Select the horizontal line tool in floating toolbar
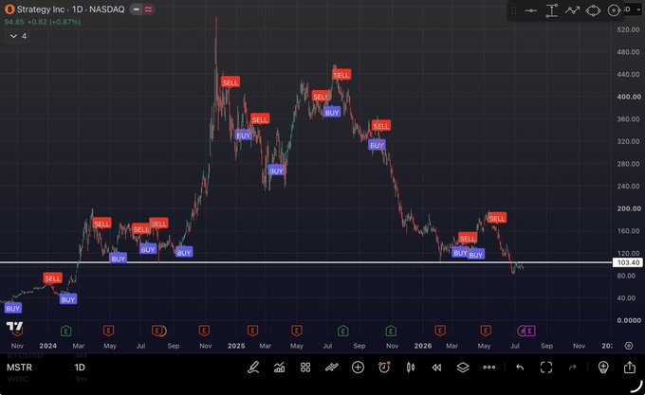 pyautogui.click(x=531, y=10)
